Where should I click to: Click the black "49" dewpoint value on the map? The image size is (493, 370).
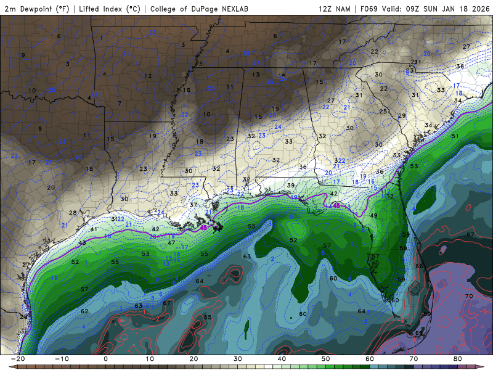click(x=373, y=215)
